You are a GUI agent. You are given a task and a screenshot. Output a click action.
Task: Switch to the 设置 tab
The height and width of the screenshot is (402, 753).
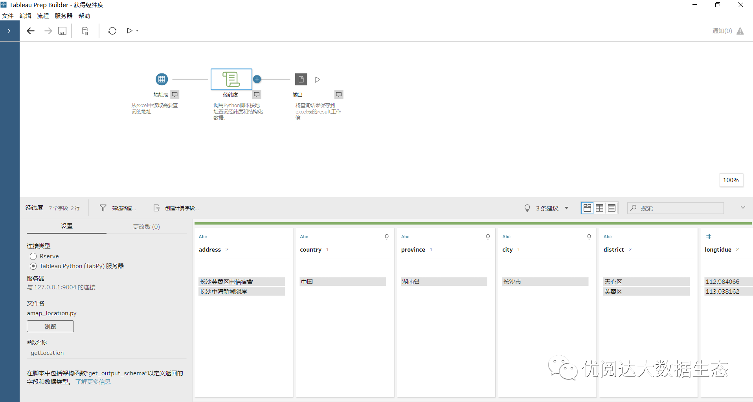pos(67,226)
